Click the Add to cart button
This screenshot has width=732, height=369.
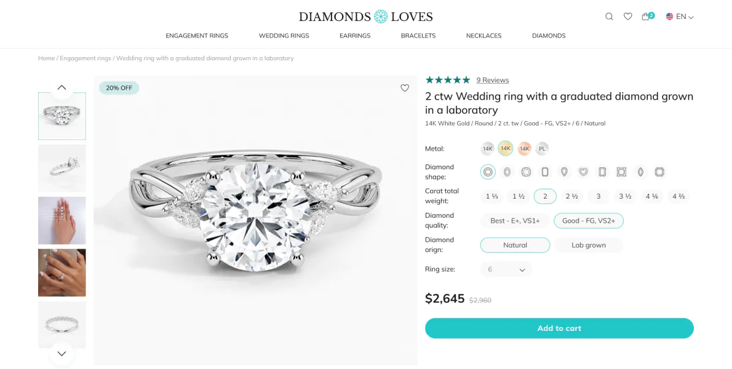(x=559, y=328)
